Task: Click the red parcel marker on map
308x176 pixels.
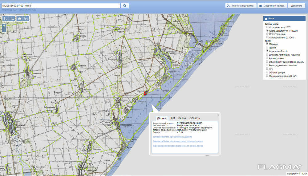Action: (145, 93)
